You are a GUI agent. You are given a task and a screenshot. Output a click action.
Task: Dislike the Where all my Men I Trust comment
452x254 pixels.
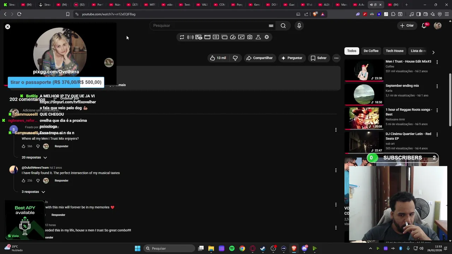(x=38, y=146)
